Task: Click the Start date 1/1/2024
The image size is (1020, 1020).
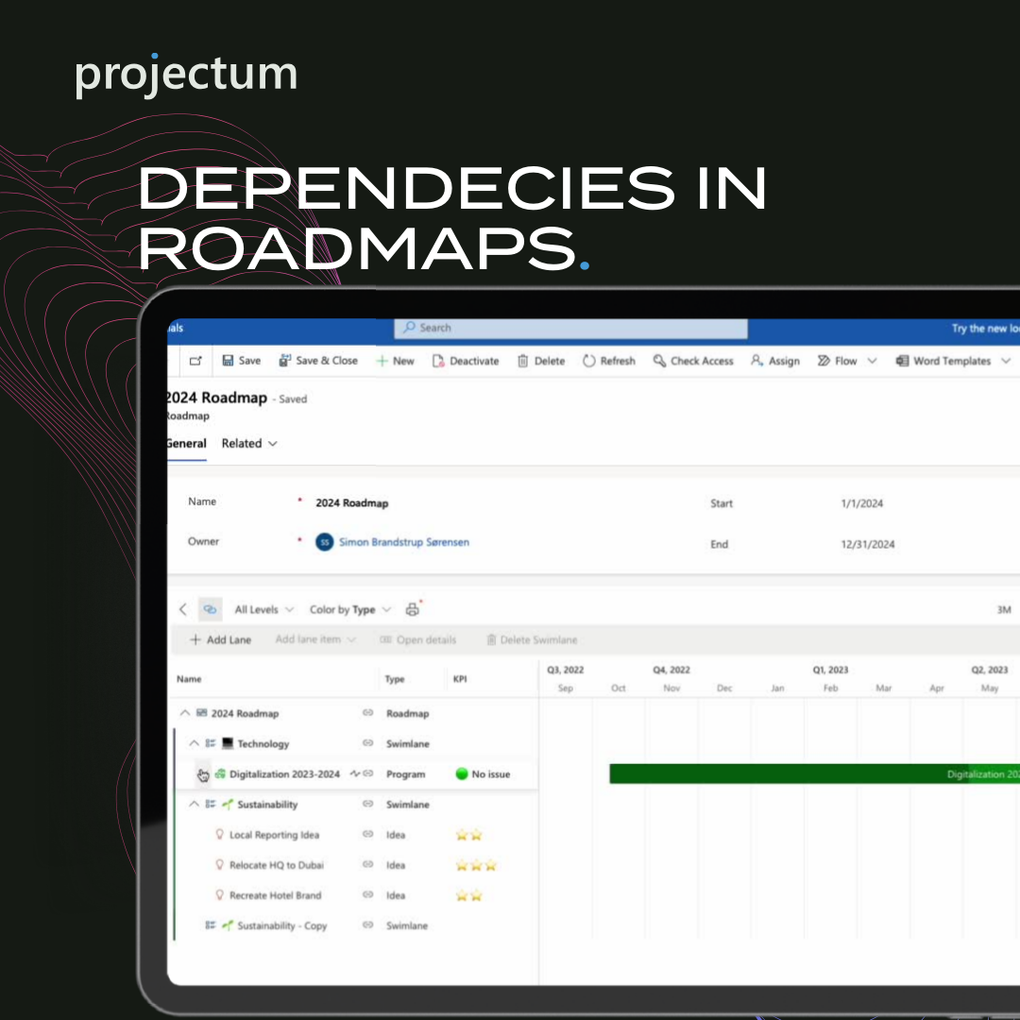Action: point(862,502)
